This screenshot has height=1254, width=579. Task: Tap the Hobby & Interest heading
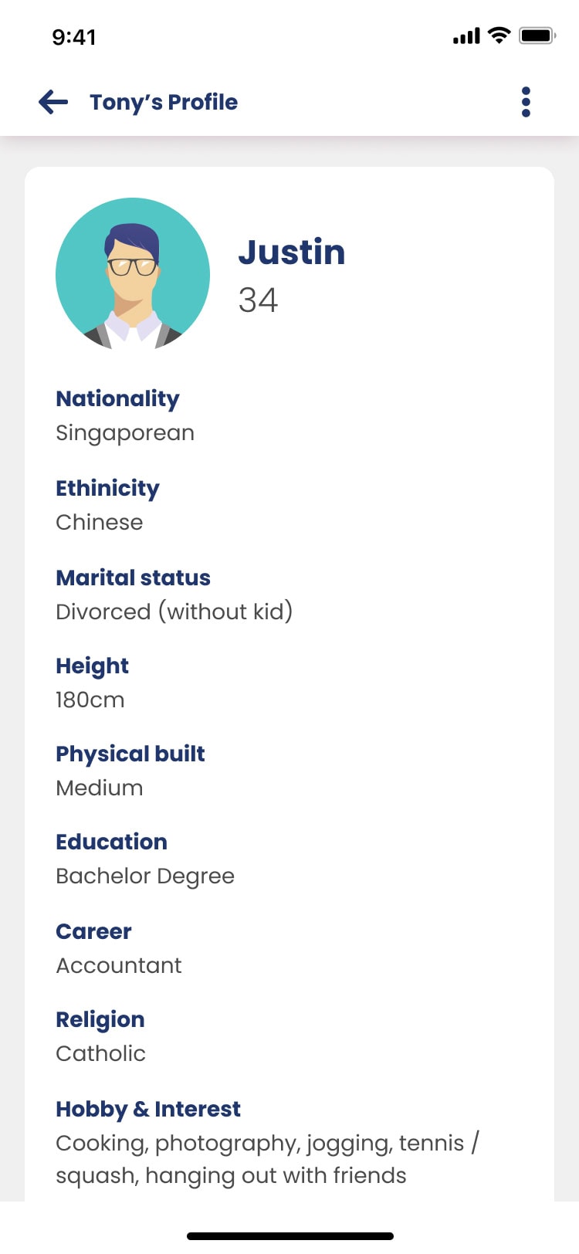148,1110
